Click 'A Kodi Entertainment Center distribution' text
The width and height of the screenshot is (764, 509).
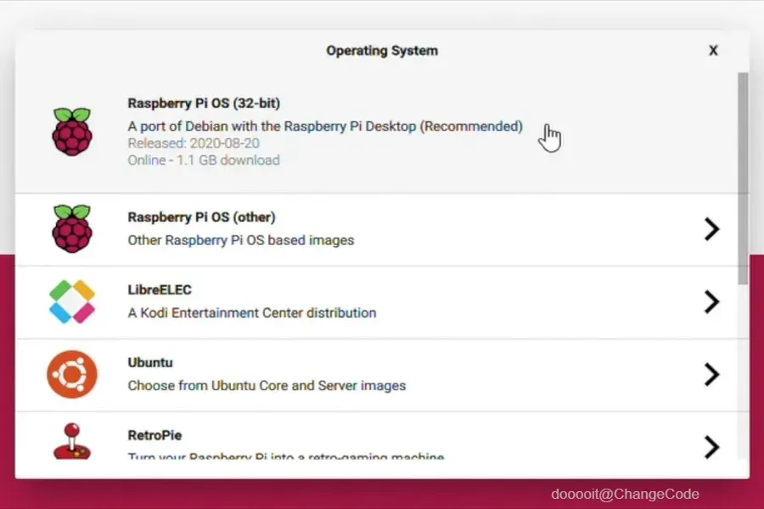click(252, 313)
